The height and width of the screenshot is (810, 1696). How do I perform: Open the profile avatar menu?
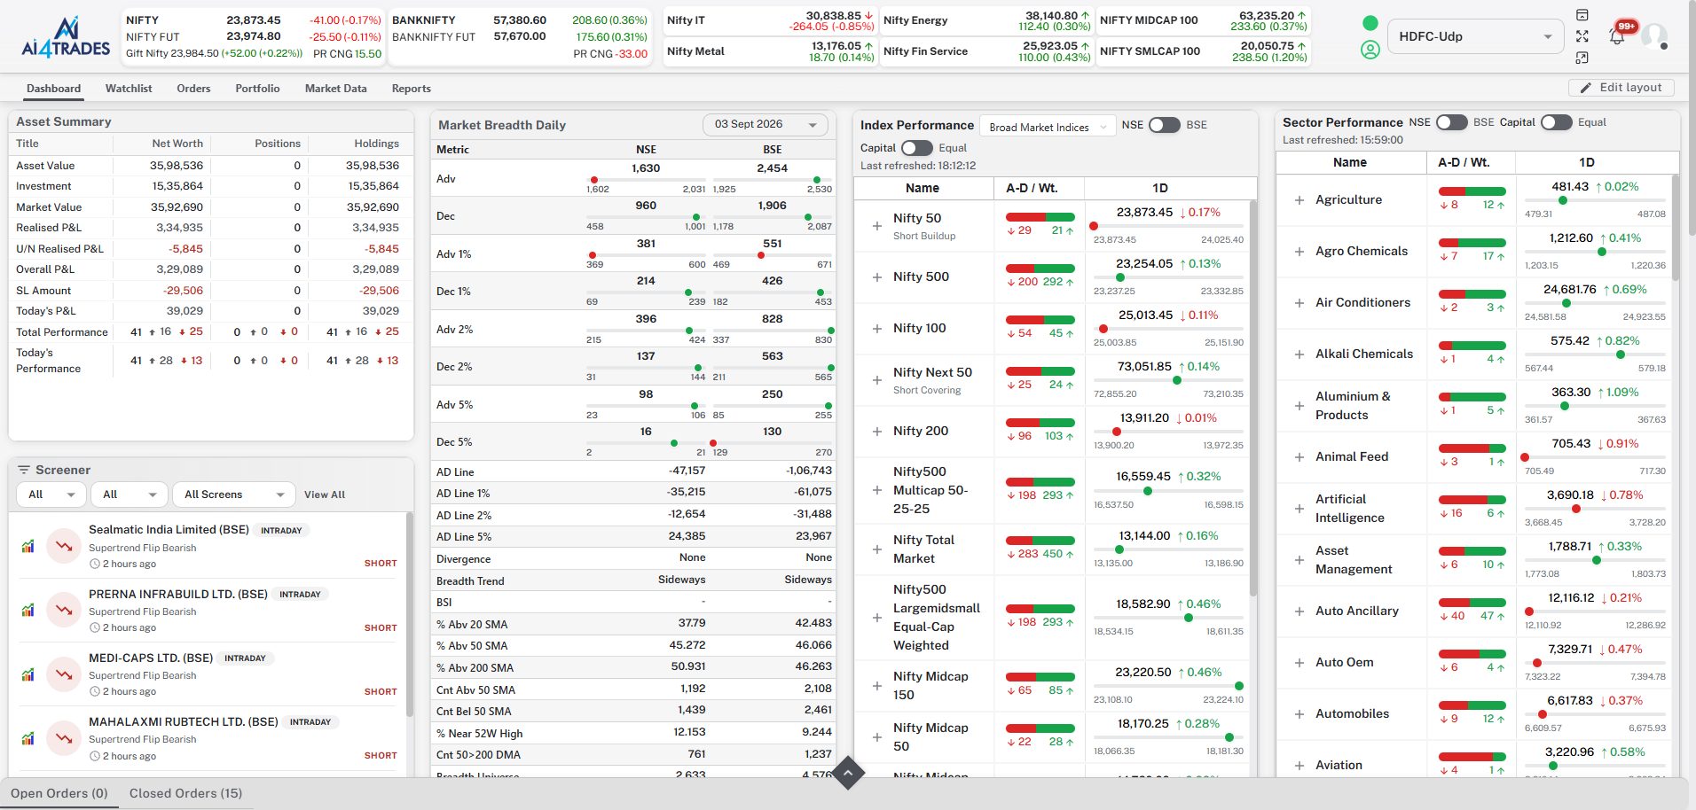coord(1654,36)
